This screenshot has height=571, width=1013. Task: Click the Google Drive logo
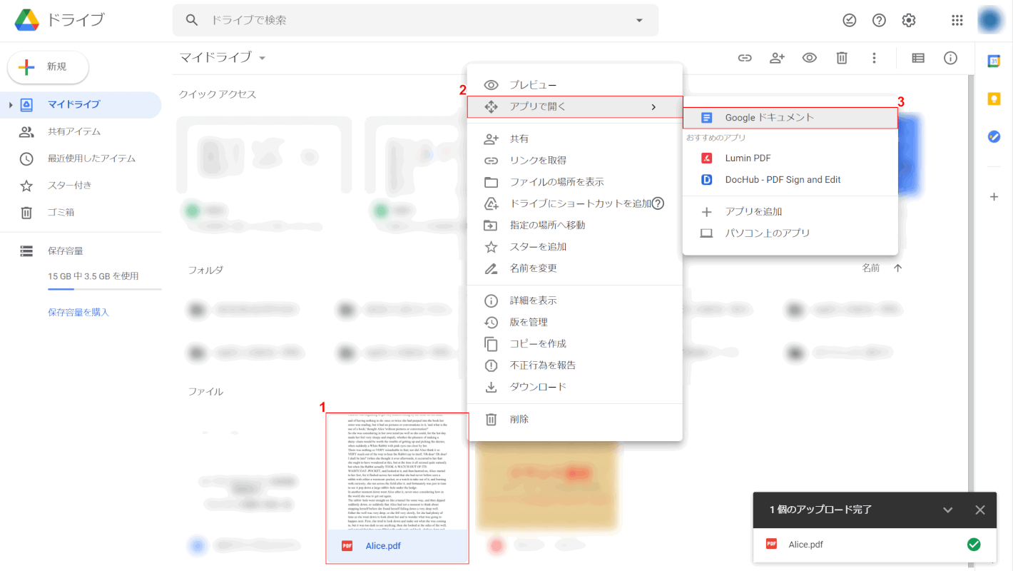coord(27,20)
